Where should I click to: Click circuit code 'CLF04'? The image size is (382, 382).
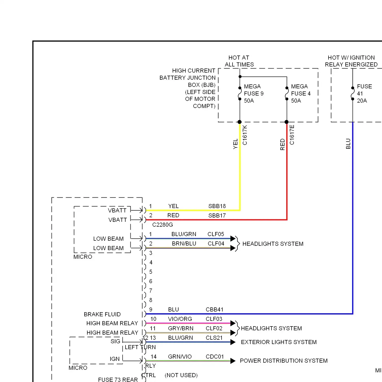(x=216, y=243)
